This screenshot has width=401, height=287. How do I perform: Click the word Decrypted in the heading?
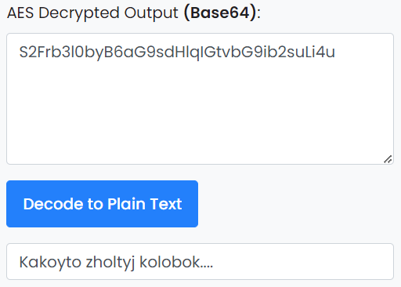tap(79, 13)
